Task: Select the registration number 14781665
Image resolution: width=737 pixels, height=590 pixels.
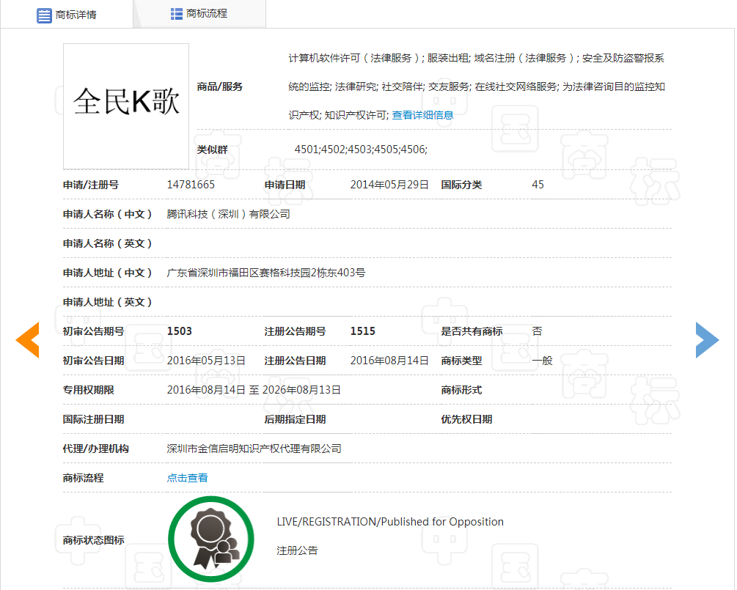Action: point(191,185)
